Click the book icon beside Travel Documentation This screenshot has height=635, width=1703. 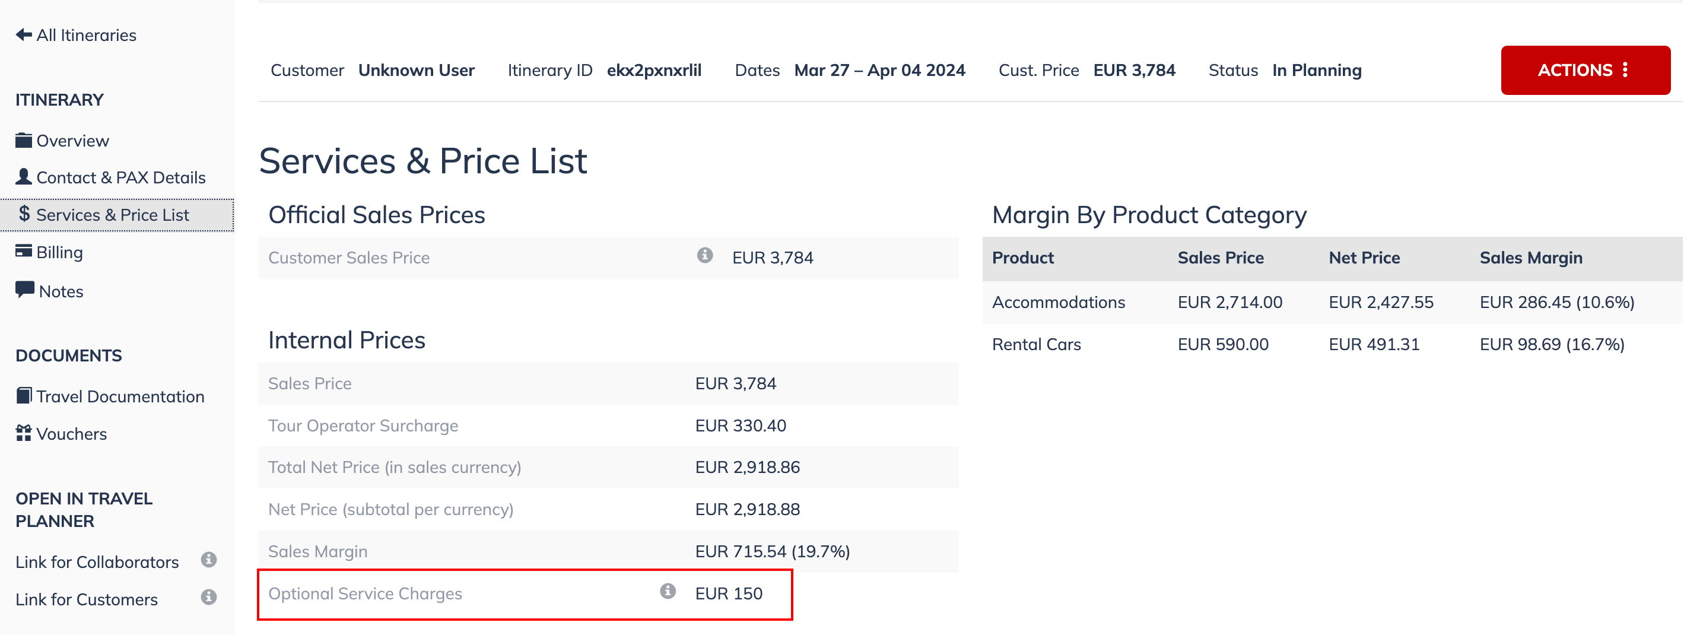(24, 396)
